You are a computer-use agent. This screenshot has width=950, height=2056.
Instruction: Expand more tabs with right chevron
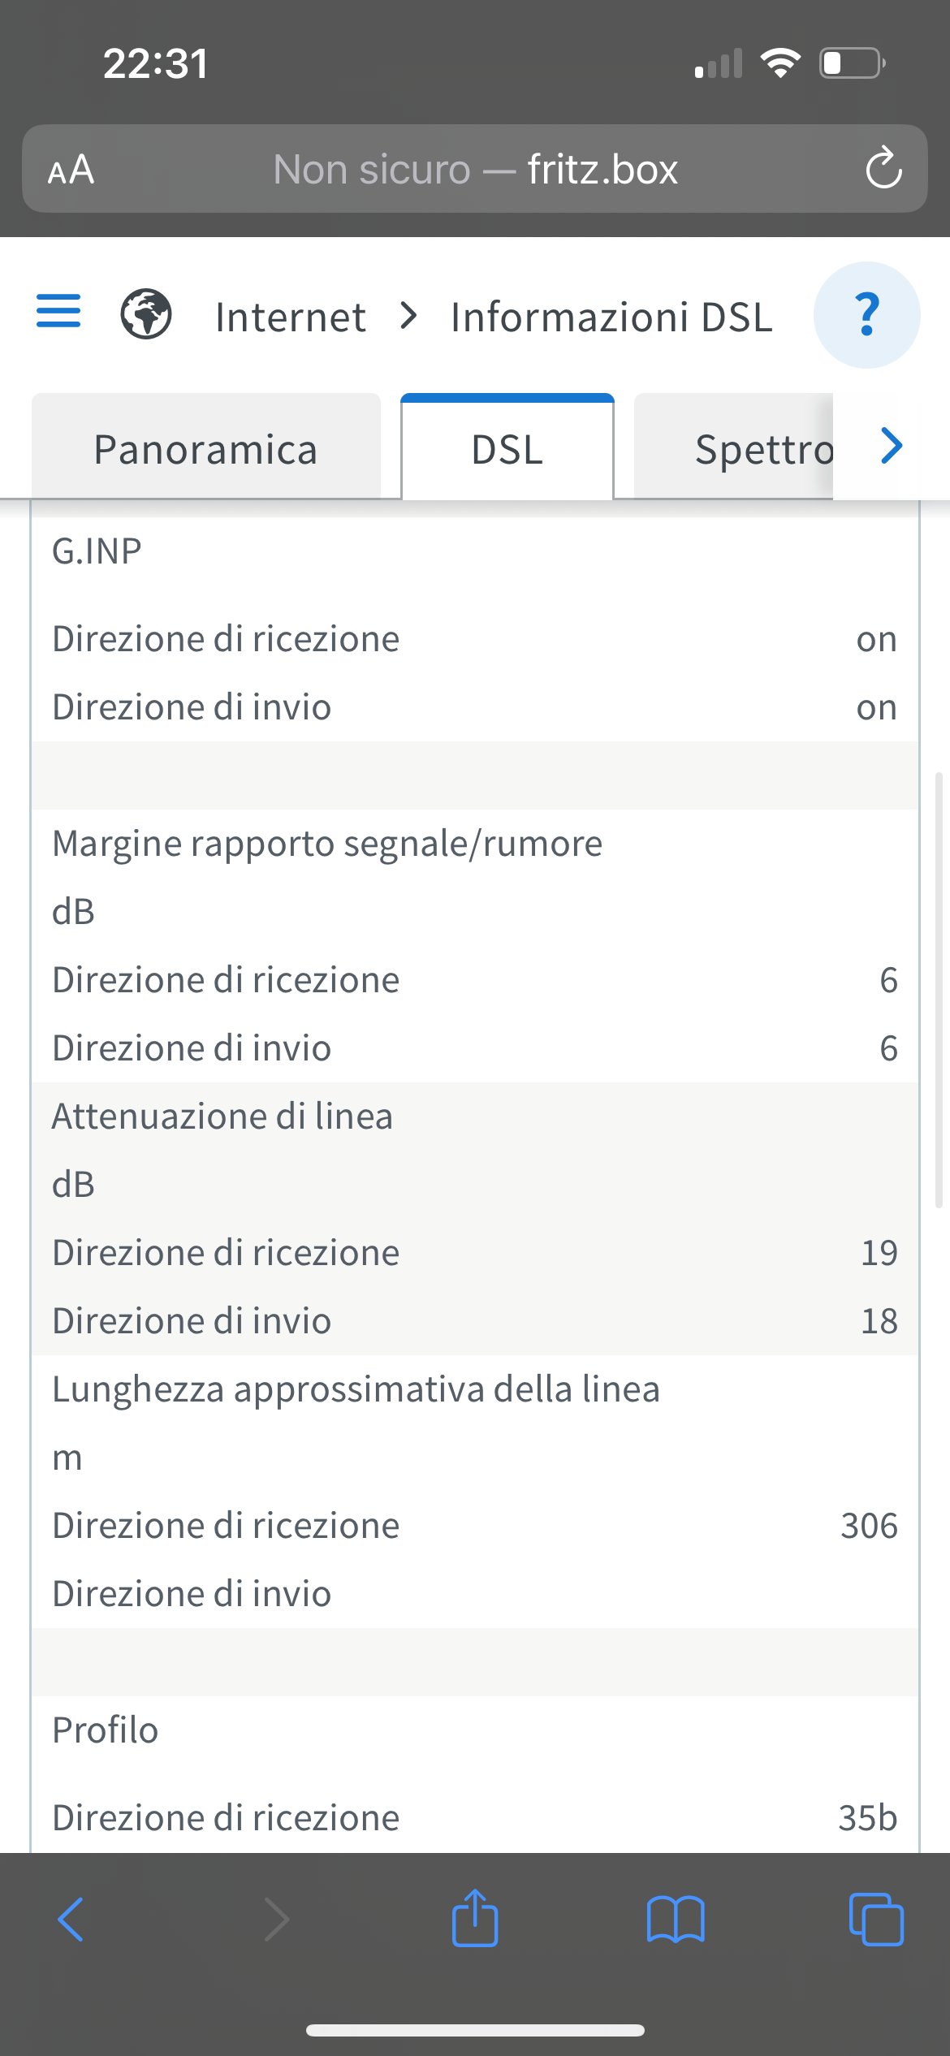click(x=892, y=446)
